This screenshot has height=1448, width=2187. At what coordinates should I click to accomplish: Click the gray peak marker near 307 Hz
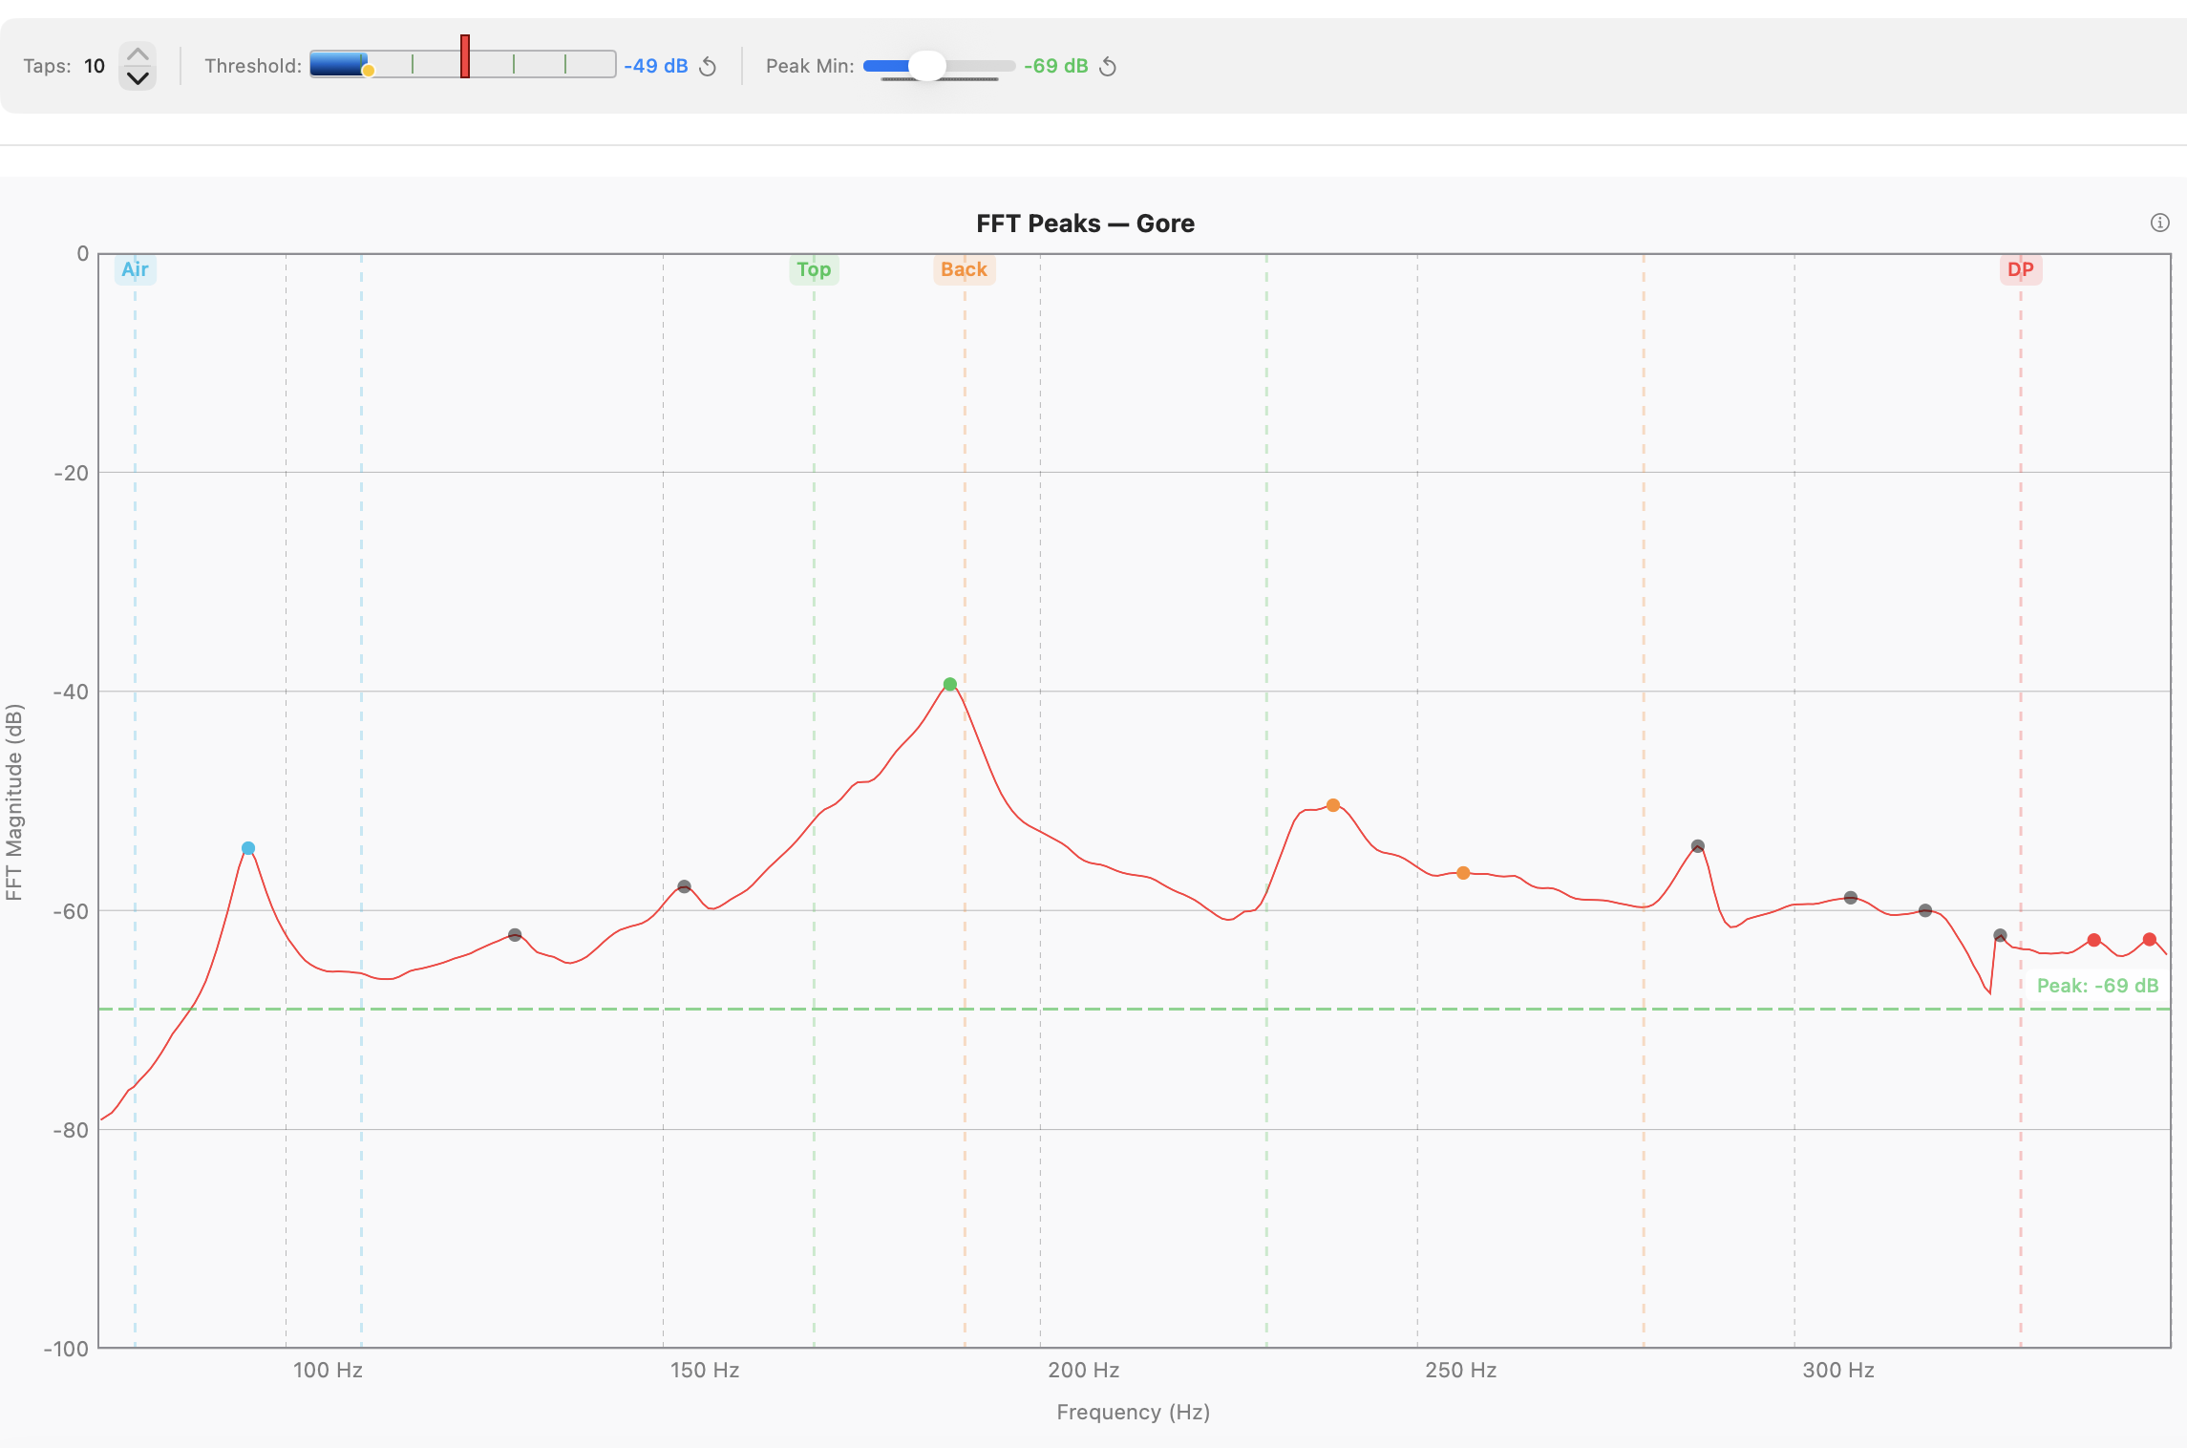pos(1851,898)
